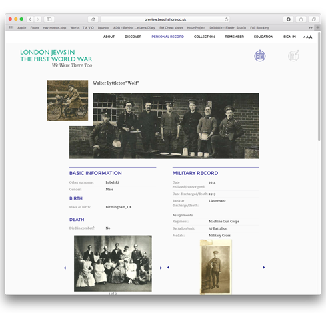Viewport: 326px width, 313px height.
Task: Select the smallest text size A
Action: 304,37
